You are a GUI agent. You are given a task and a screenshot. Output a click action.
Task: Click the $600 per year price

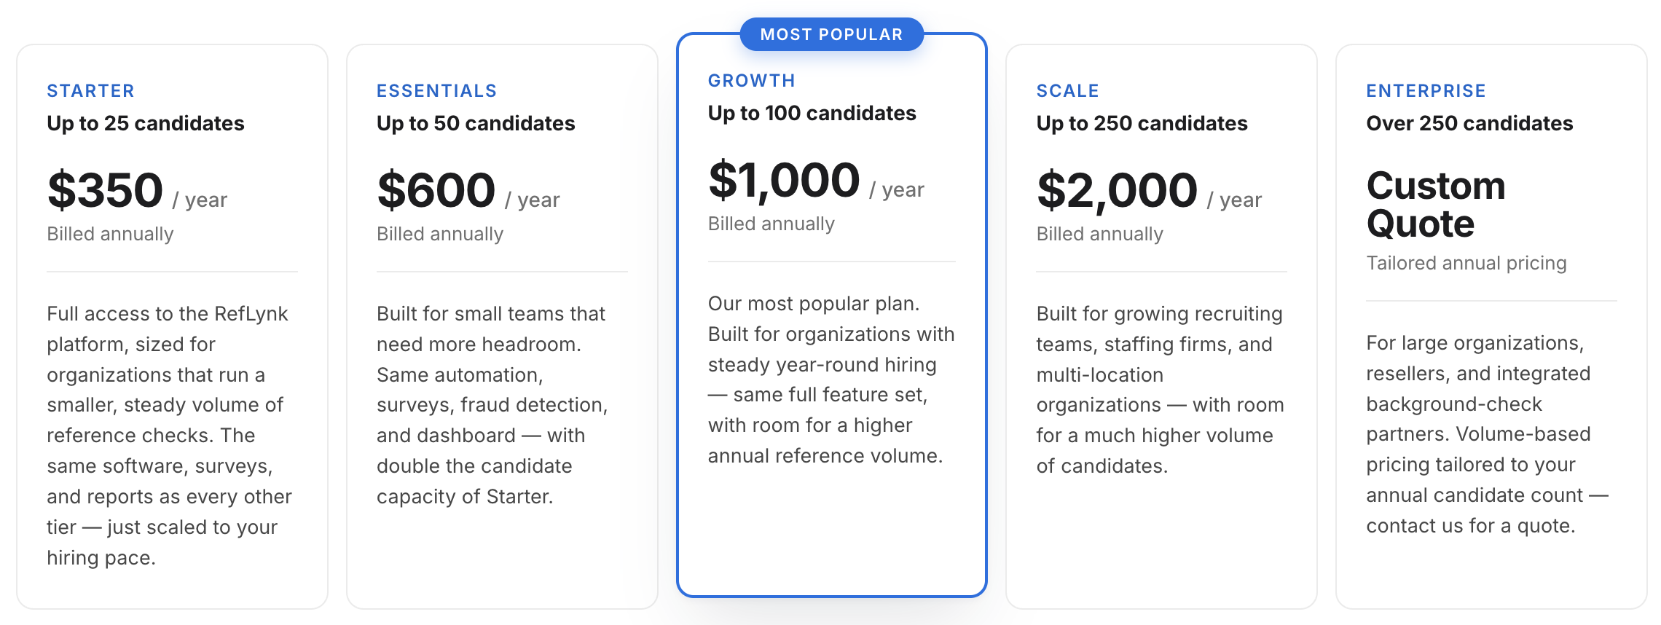pyautogui.click(x=468, y=191)
